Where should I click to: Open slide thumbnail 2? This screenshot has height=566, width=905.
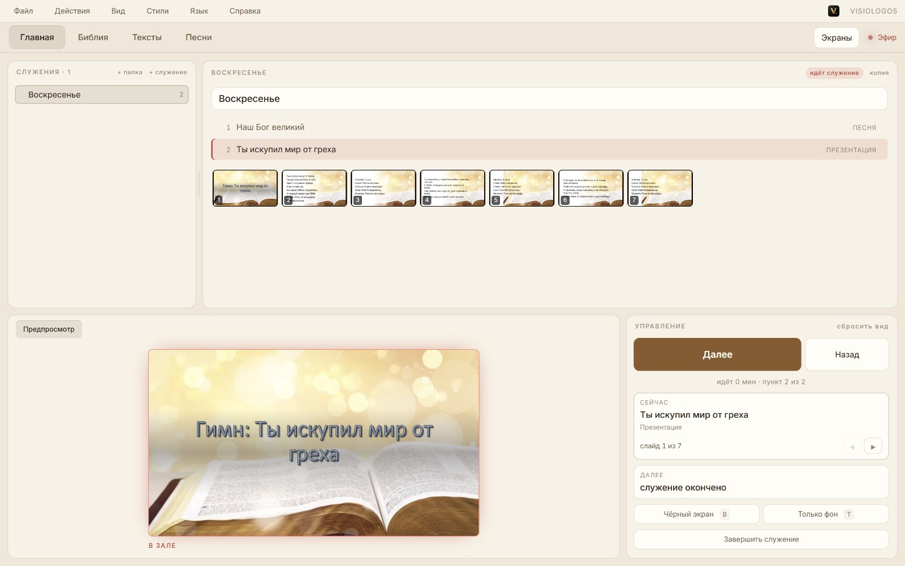click(x=314, y=188)
